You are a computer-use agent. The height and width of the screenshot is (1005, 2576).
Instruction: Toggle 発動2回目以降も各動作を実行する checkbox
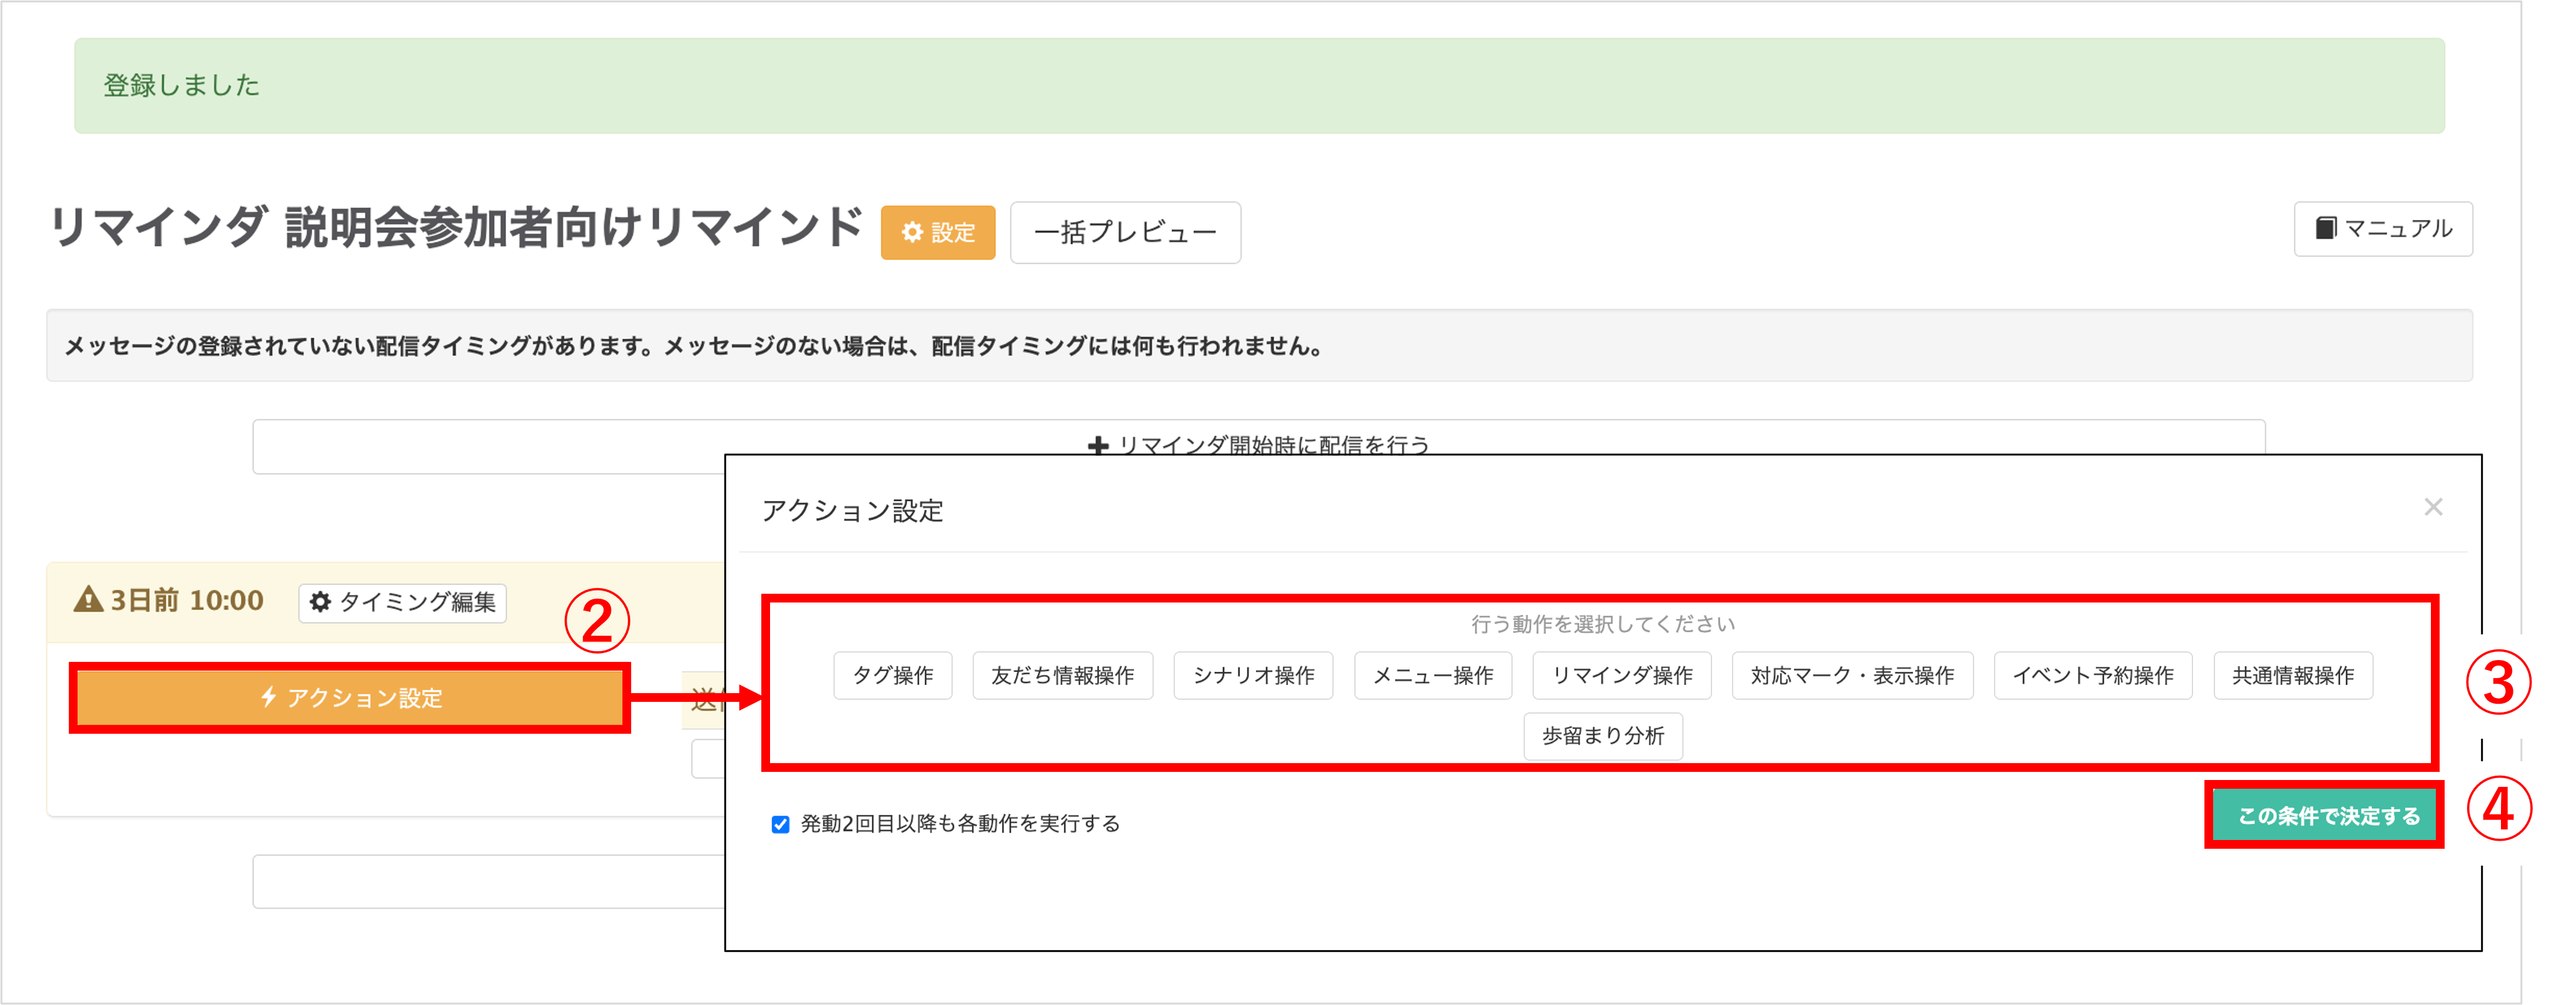780,824
